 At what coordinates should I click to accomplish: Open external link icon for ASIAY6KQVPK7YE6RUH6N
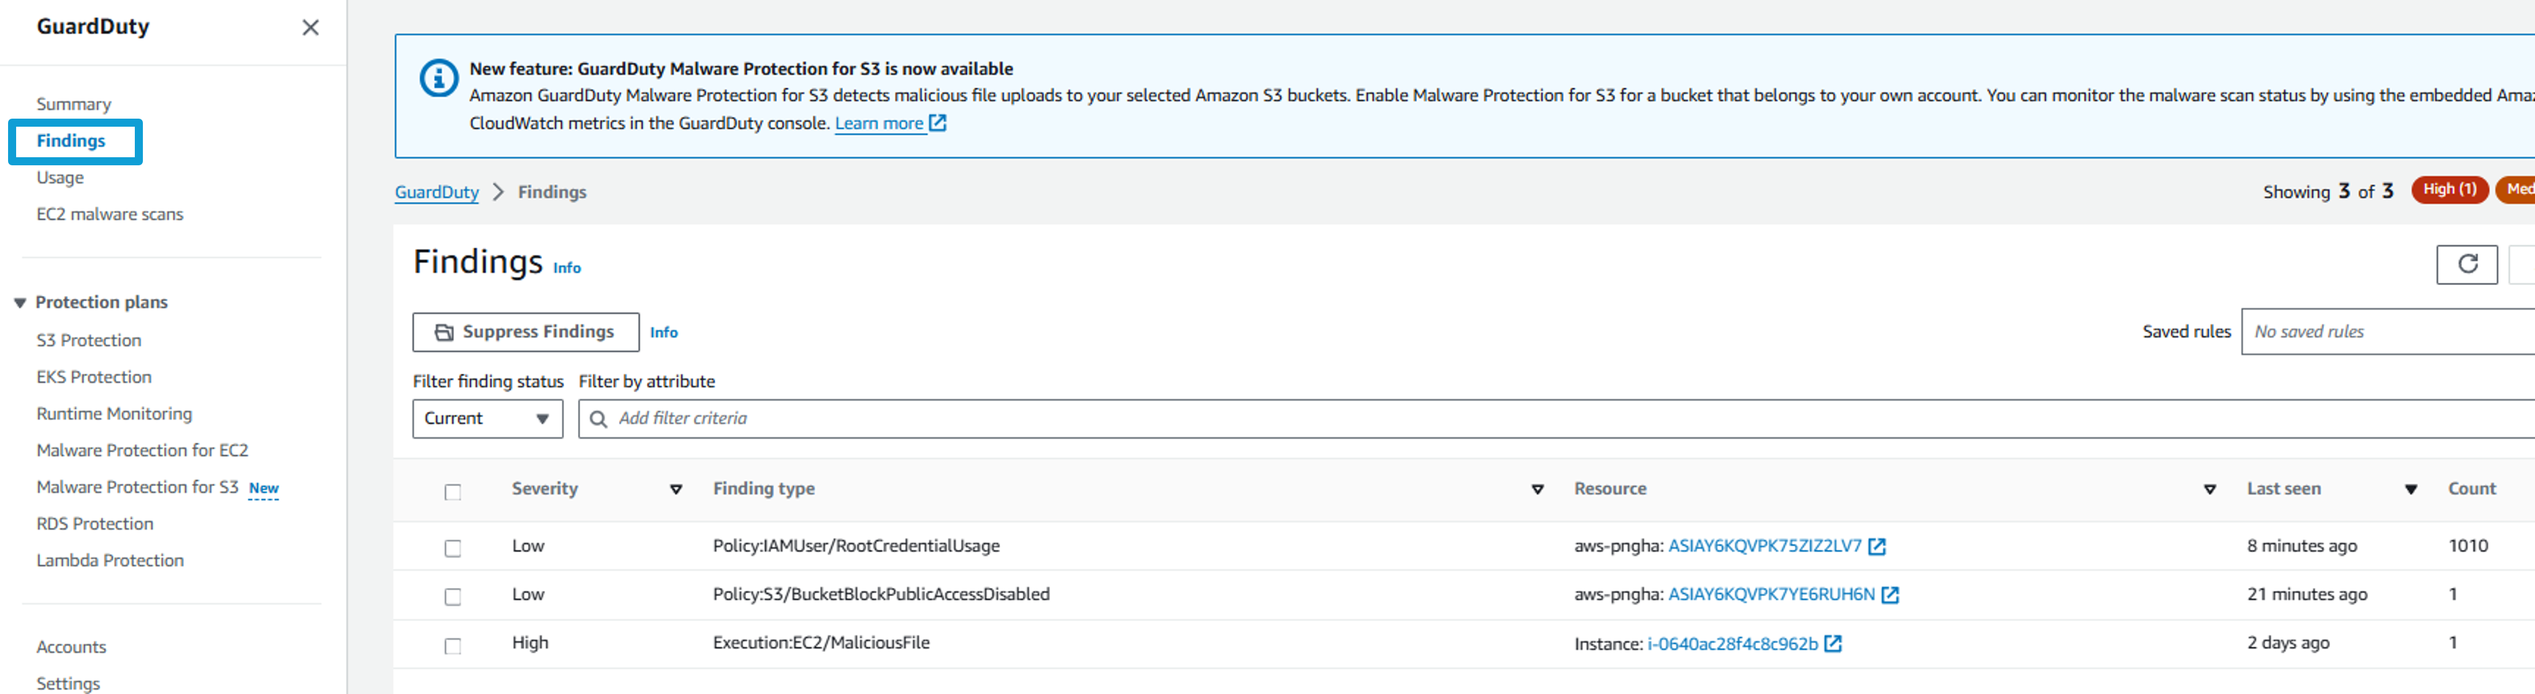tap(1890, 594)
